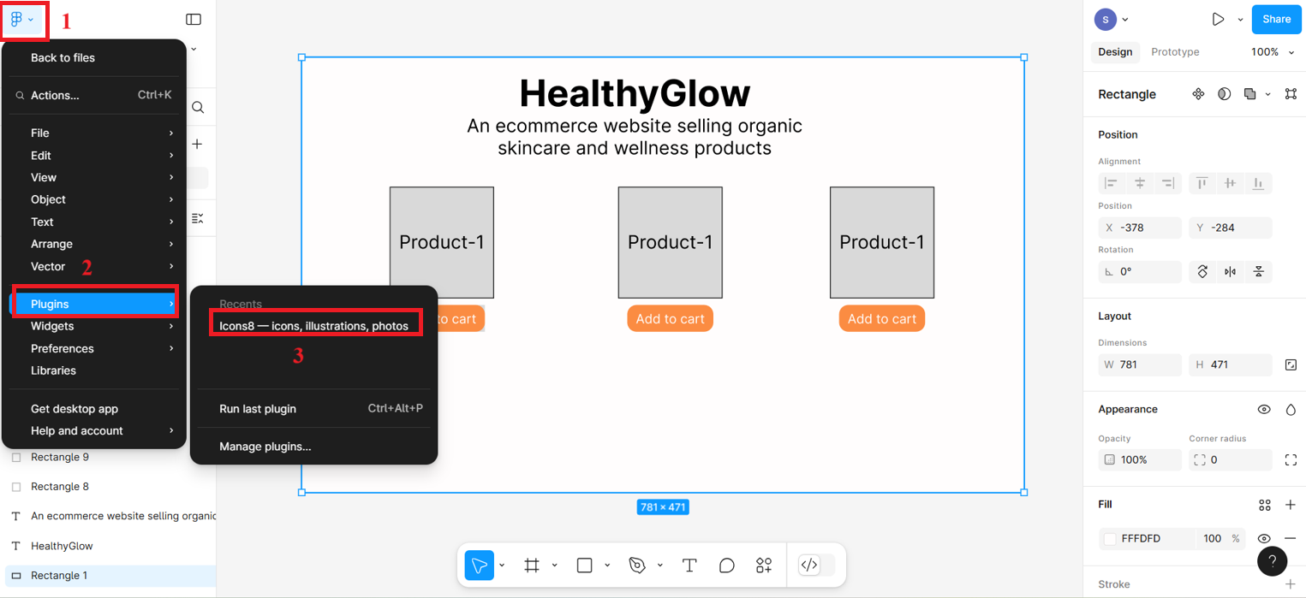Toggle Fill visibility eye icon
The image size is (1306, 598).
[1263, 538]
